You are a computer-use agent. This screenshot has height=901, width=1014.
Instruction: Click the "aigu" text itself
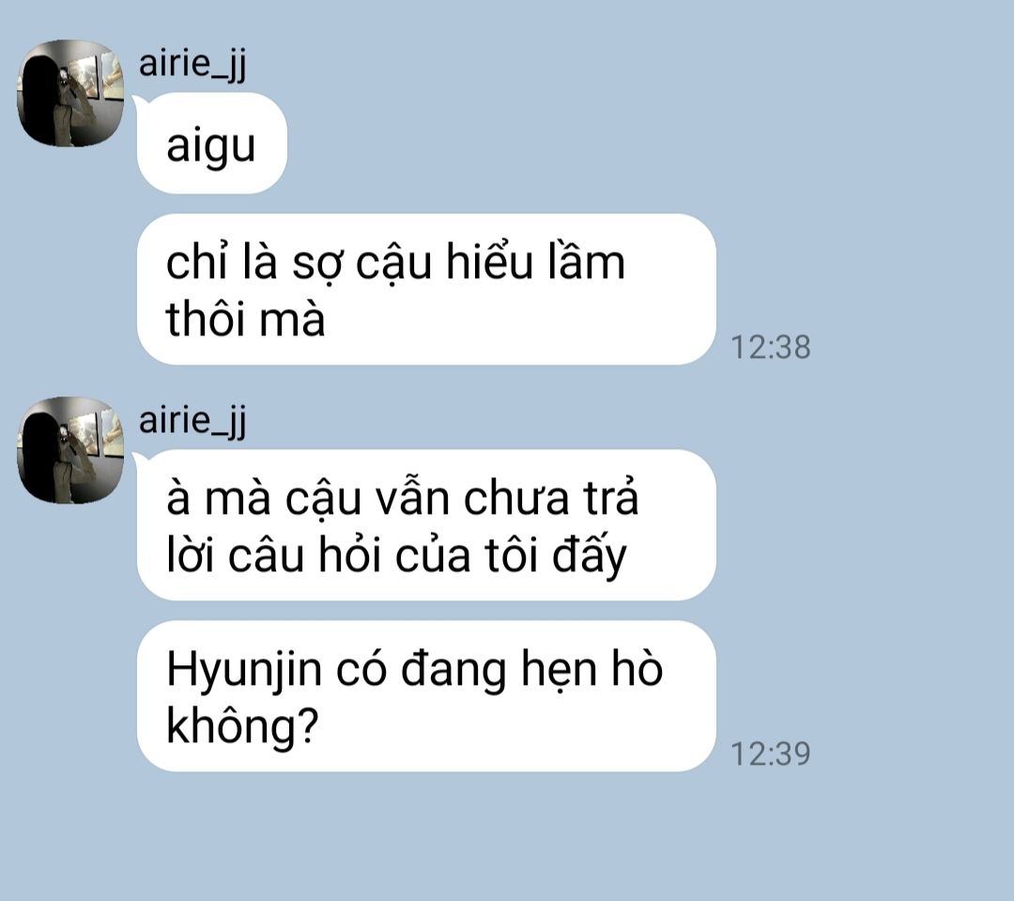coord(211,148)
